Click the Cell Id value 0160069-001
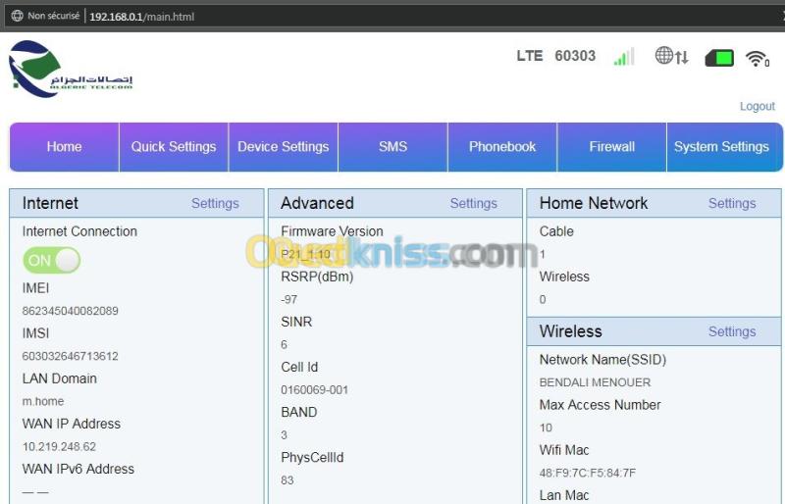The height and width of the screenshot is (504, 785). (314, 390)
